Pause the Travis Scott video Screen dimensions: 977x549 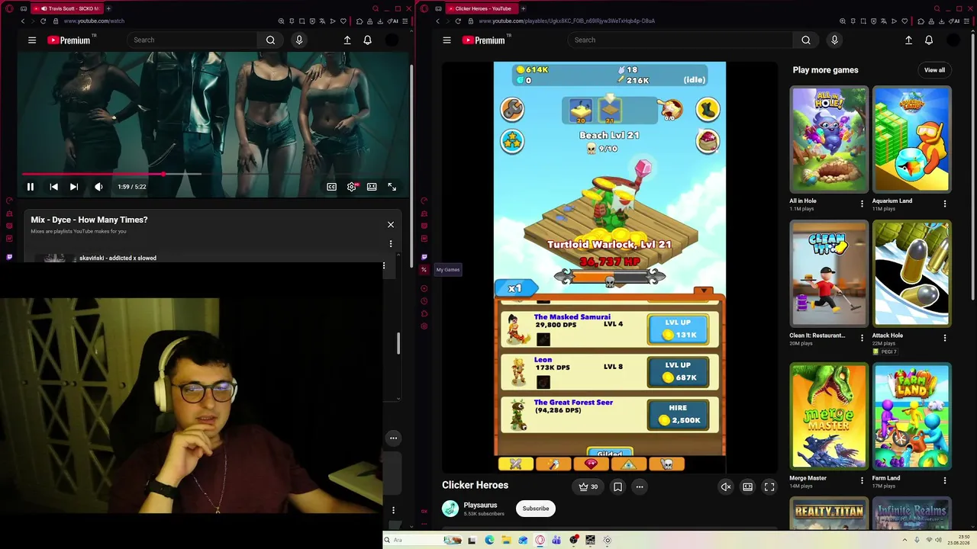coord(31,187)
